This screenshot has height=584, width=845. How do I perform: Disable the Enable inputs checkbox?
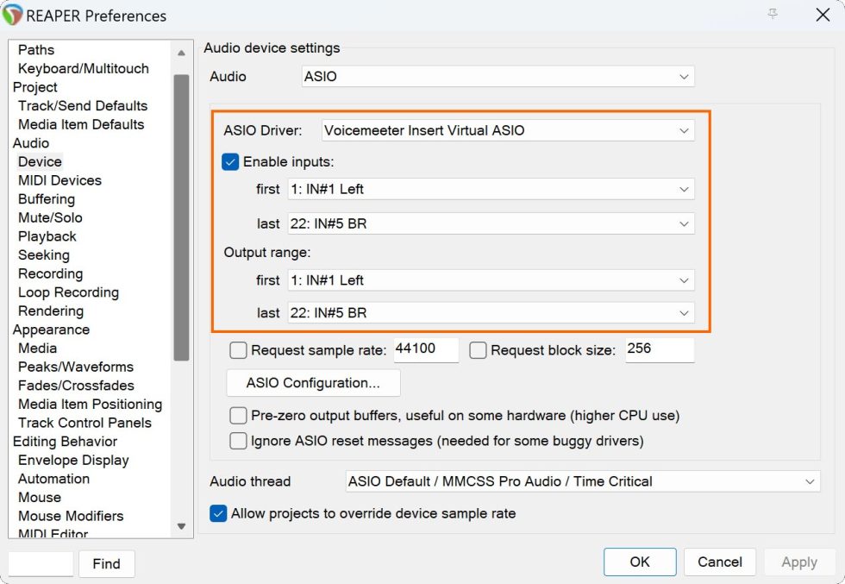pos(228,160)
